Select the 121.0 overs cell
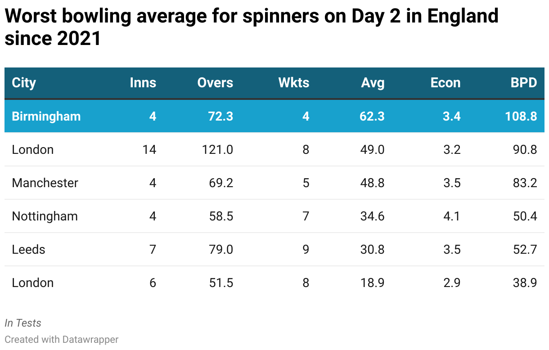The image size is (549, 350). coord(218,149)
